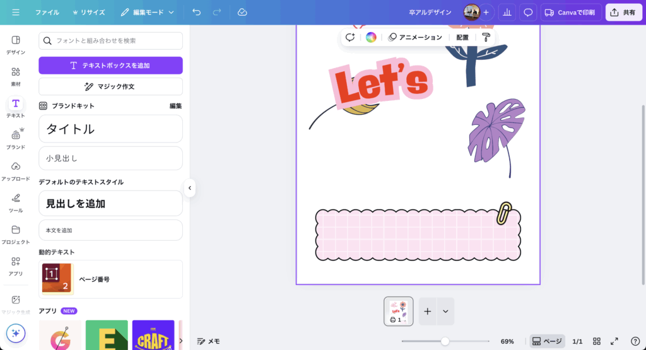646x350 pixels.
Task: Open the comments speech bubble icon
Action: (528, 12)
